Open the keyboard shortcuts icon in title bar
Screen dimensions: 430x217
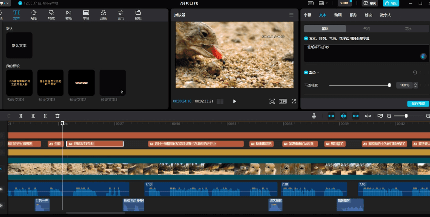(x=311, y=3)
